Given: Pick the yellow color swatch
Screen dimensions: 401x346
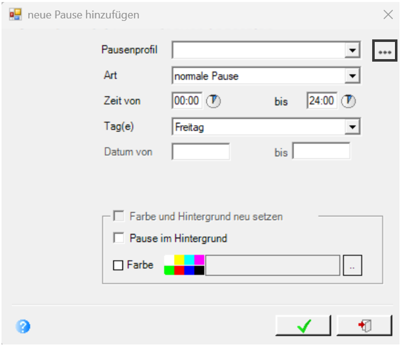Looking at the screenshot, I should pyautogui.click(x=180, y=260).
